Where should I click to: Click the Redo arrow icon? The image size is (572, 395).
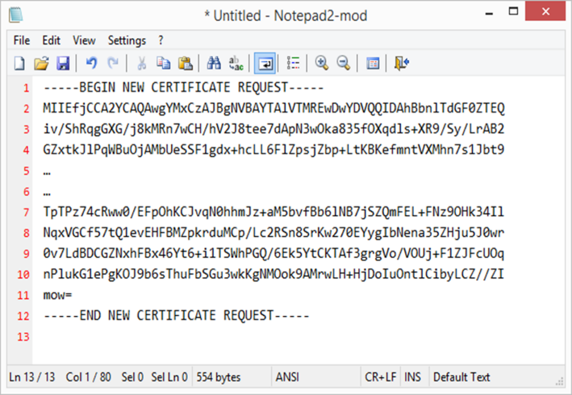(x=112, y=63)
